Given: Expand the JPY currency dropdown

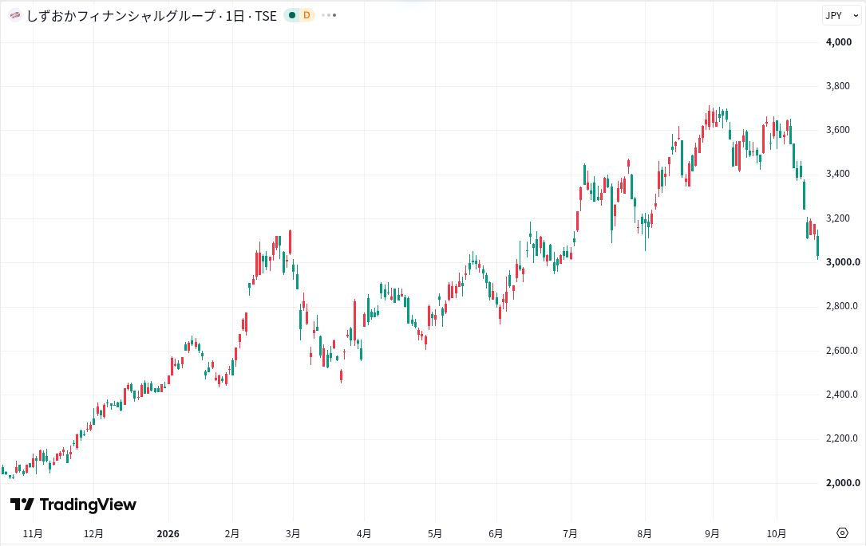Looking at the screenshot, I should 842,15.
